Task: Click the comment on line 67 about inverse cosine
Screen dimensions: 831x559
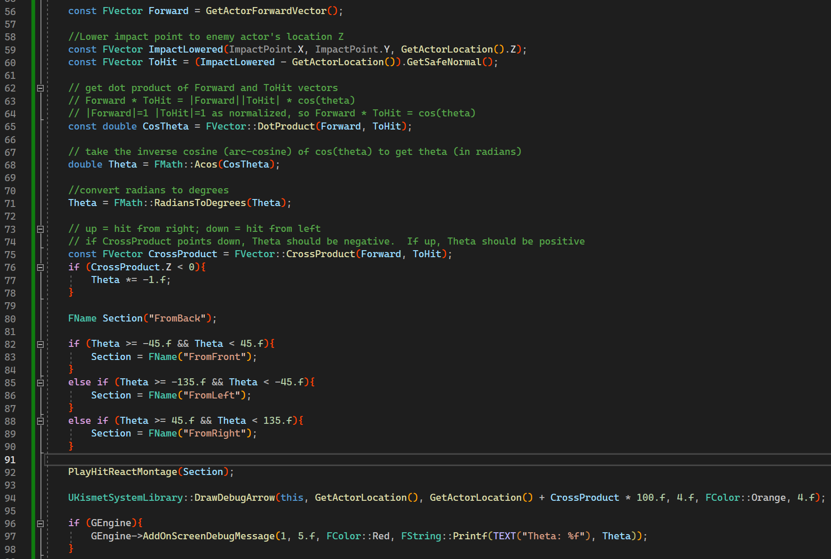Action: pyautogui.click(x=295, y=152)
